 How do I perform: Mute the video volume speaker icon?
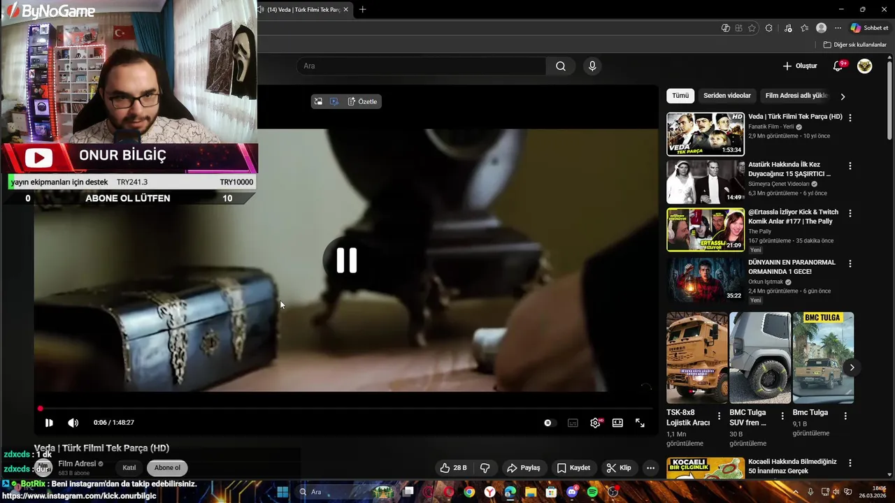coord(73,423)
